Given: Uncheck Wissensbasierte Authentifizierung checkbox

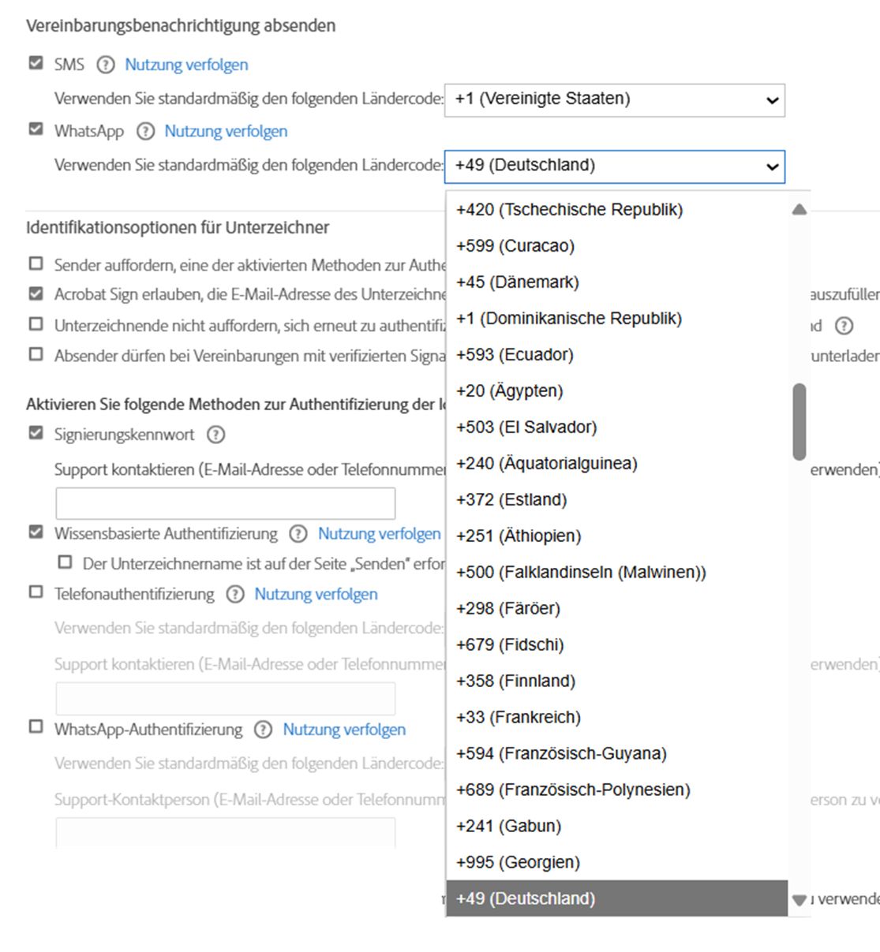Looking at the screenshot, I should coord(36,532).
